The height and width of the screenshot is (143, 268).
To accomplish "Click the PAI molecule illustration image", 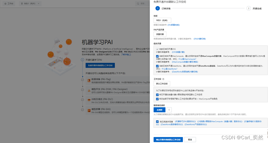I will pyautogui.click(x=60, y=56).
